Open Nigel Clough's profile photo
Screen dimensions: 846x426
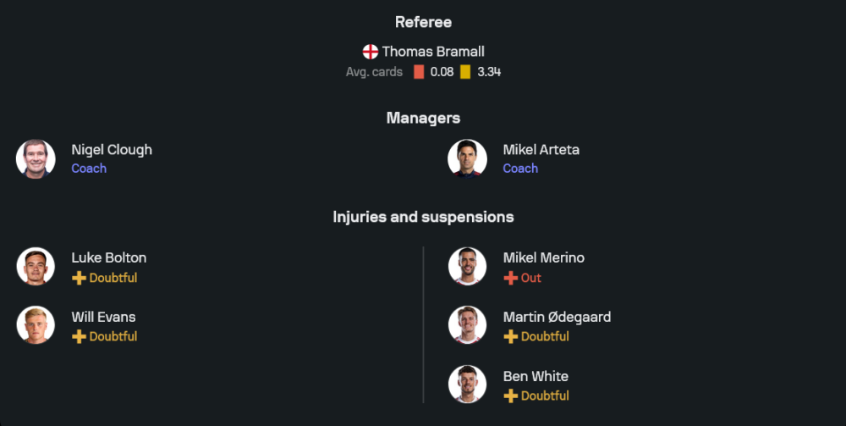36,159
